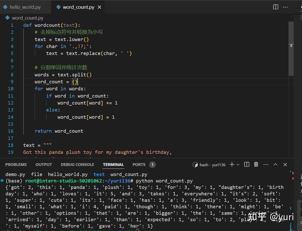Open editor More Actions ellipsis menu
Screen dimensions: 302x231
pos(285,7)
